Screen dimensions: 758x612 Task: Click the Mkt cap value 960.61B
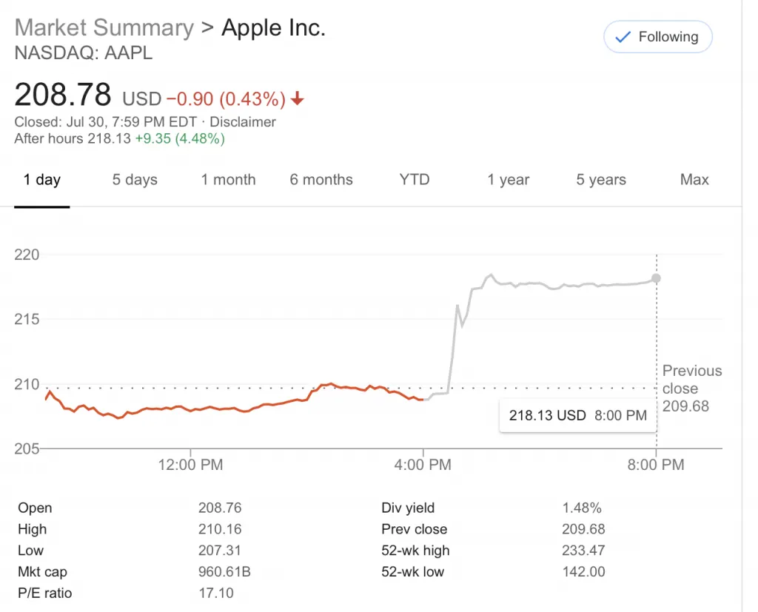220,571
